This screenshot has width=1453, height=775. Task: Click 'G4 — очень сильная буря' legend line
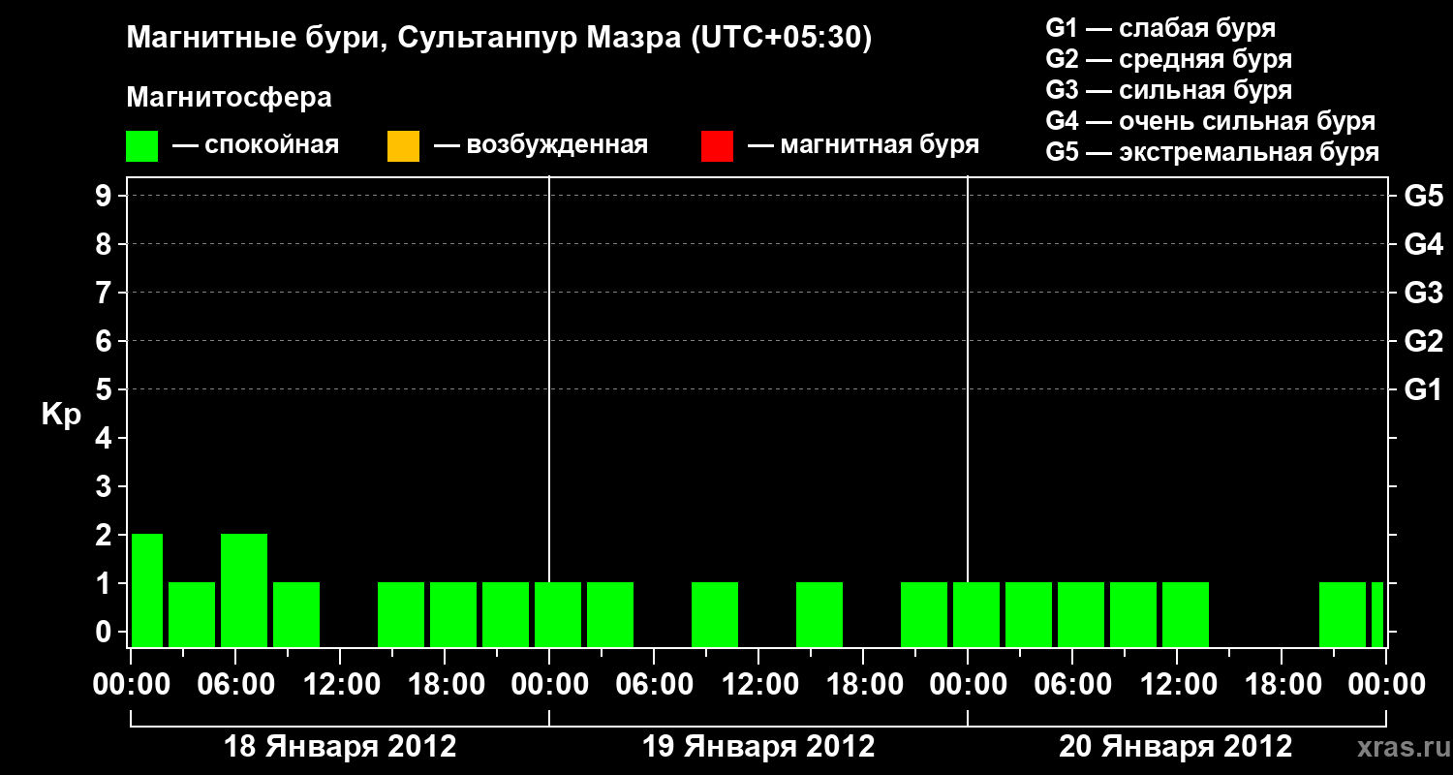(1211, 121)
